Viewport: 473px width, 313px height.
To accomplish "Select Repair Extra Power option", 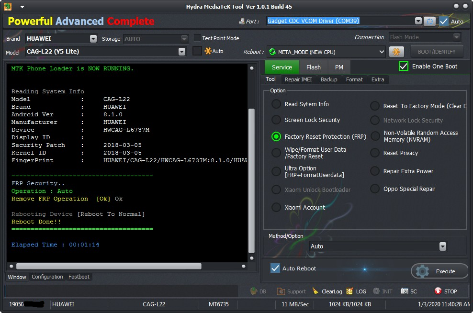I will (x=375, y=171).
